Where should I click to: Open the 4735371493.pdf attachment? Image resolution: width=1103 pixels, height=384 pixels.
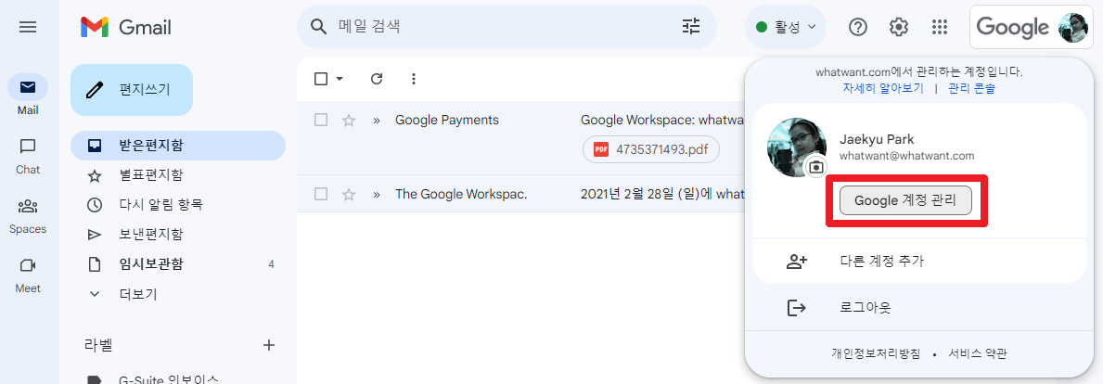pos(650,149)
